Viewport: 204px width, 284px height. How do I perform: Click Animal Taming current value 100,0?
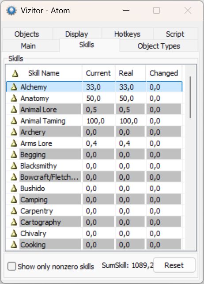point(95,121)
